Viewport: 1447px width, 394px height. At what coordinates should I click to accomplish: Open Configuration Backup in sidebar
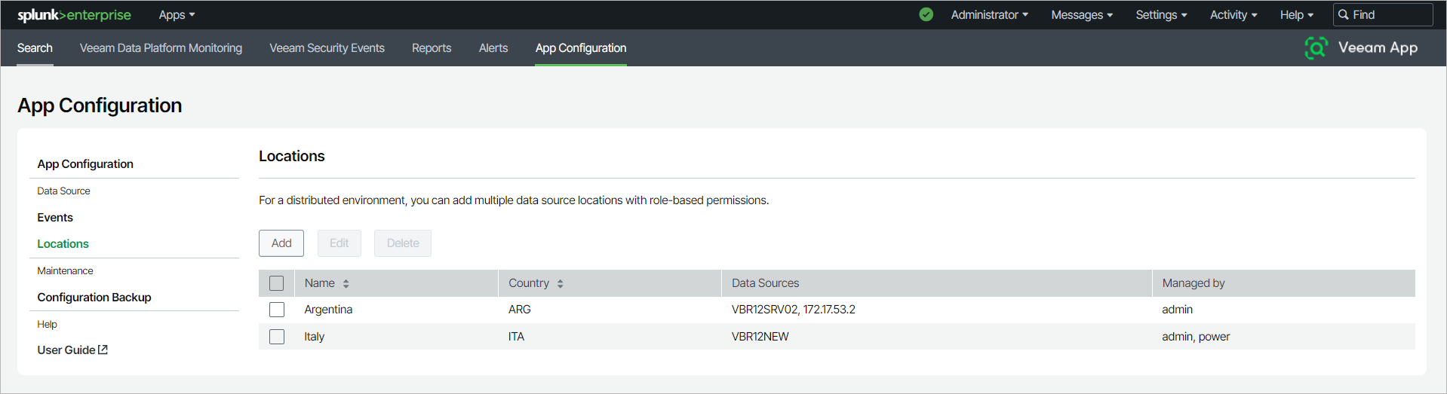94,298
